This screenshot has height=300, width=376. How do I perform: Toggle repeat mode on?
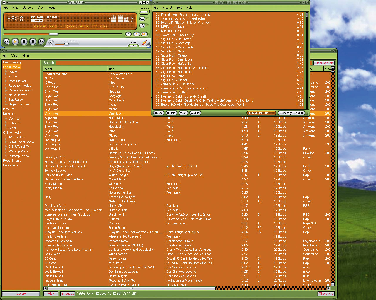142,19
